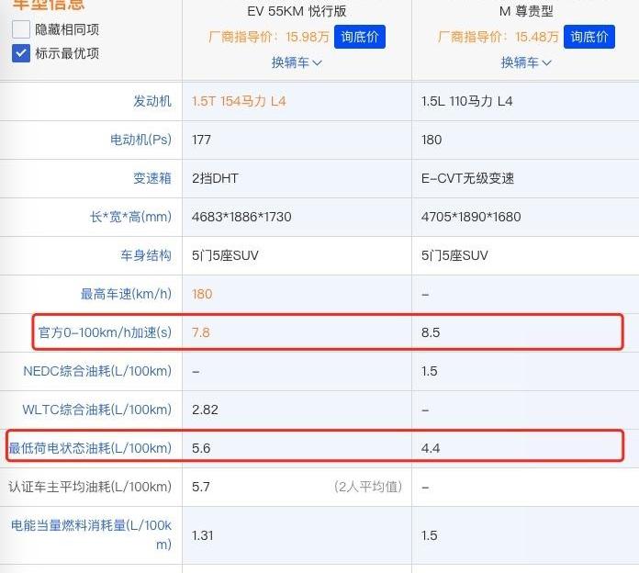Select the 1.31 energy equivalent value
Screen dimensions: 639x573
(203, 535)
